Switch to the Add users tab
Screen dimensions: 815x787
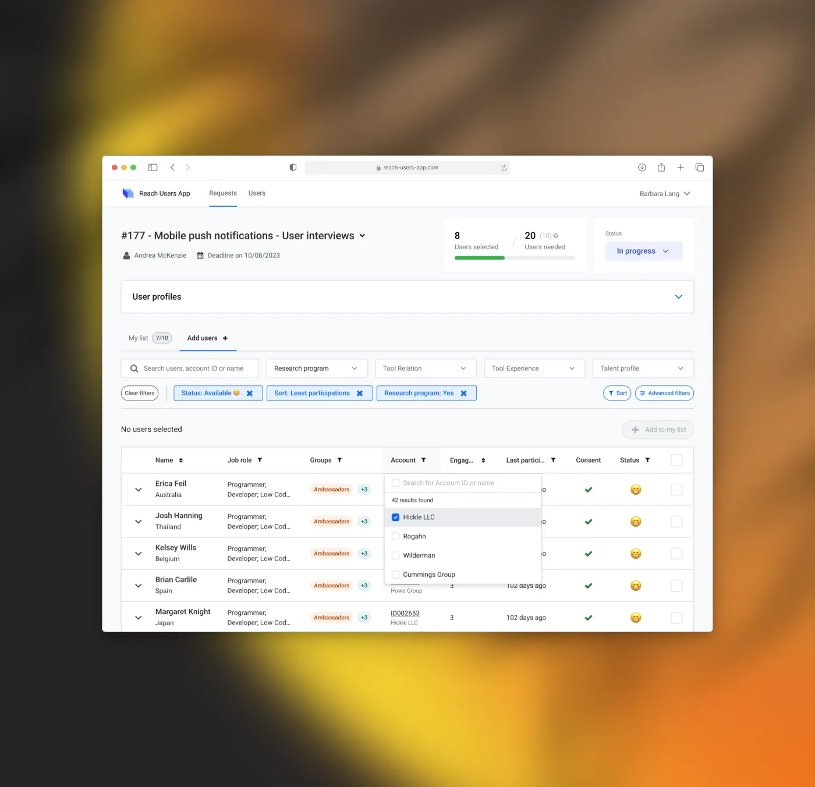208,338
